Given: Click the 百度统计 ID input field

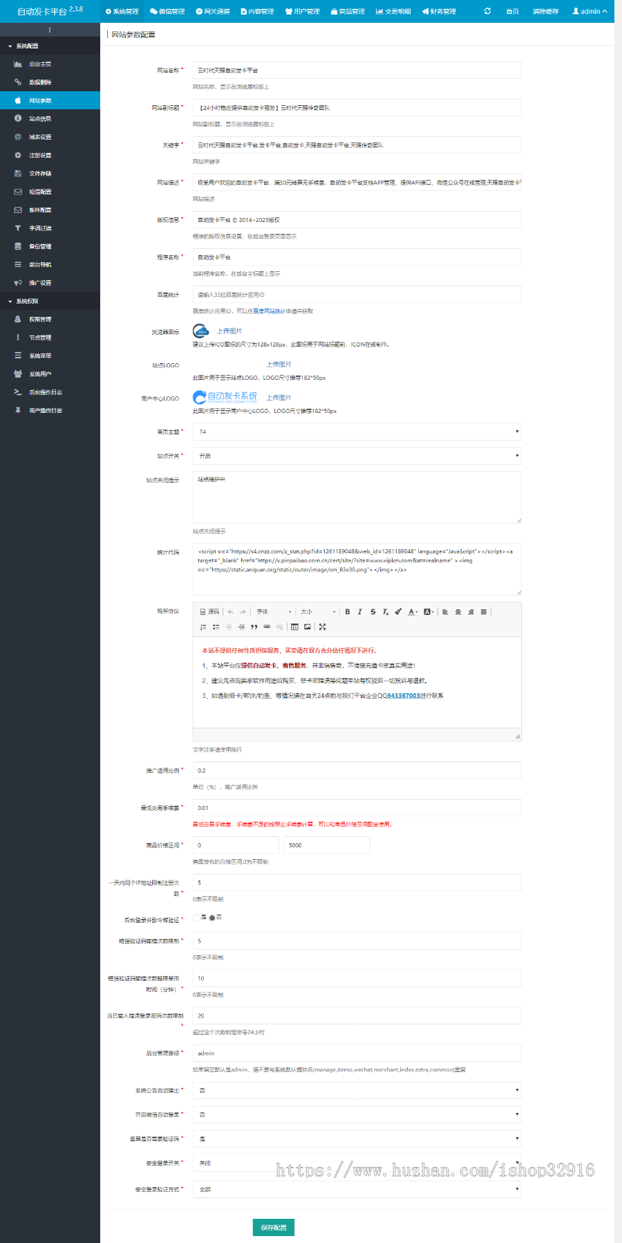Looking at the screenshot, I should coord(357,295).
